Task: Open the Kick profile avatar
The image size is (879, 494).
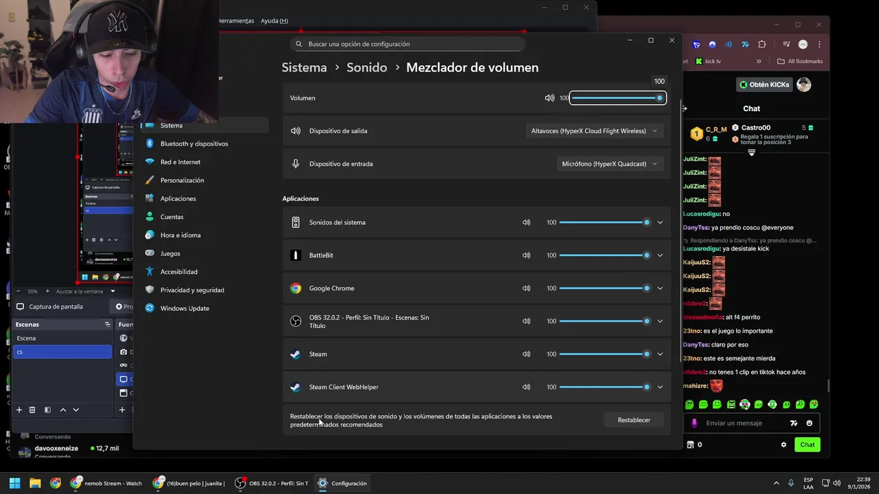Action: [x=804, y=84]
